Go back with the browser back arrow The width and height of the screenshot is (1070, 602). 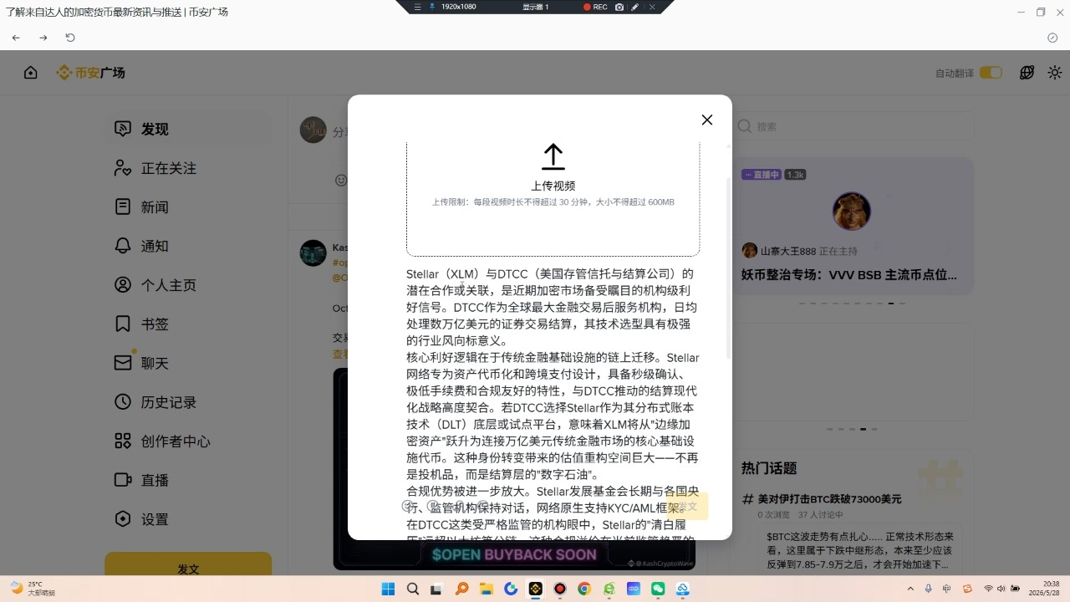point(16,38)
